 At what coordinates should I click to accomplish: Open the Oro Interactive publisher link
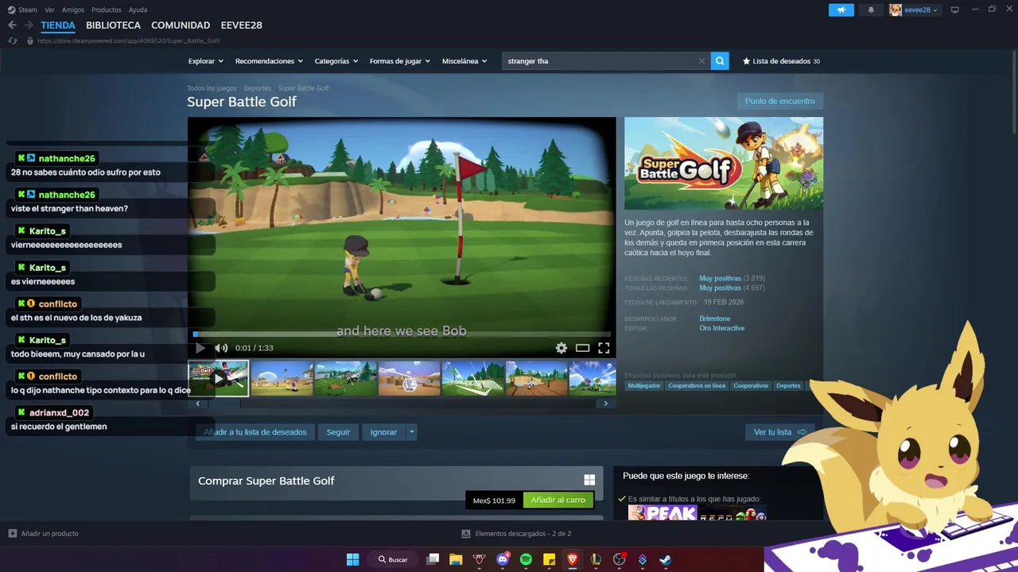tap(721, 328)
